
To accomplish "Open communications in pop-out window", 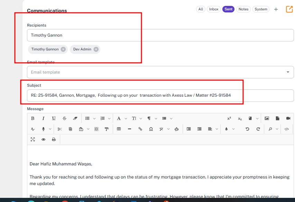I will coord(289,9).
